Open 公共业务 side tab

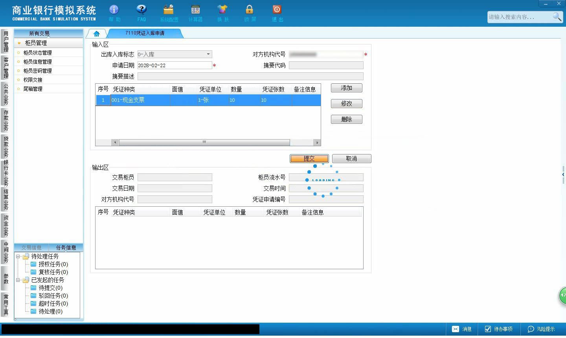tap(6, 94)
